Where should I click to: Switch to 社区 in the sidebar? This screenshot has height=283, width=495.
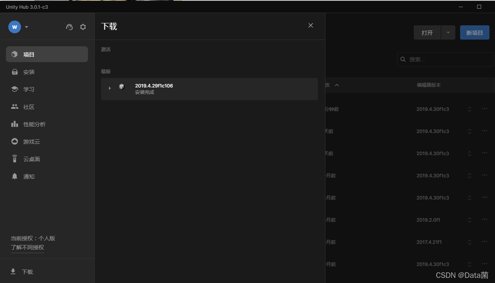tap(47, 106)
